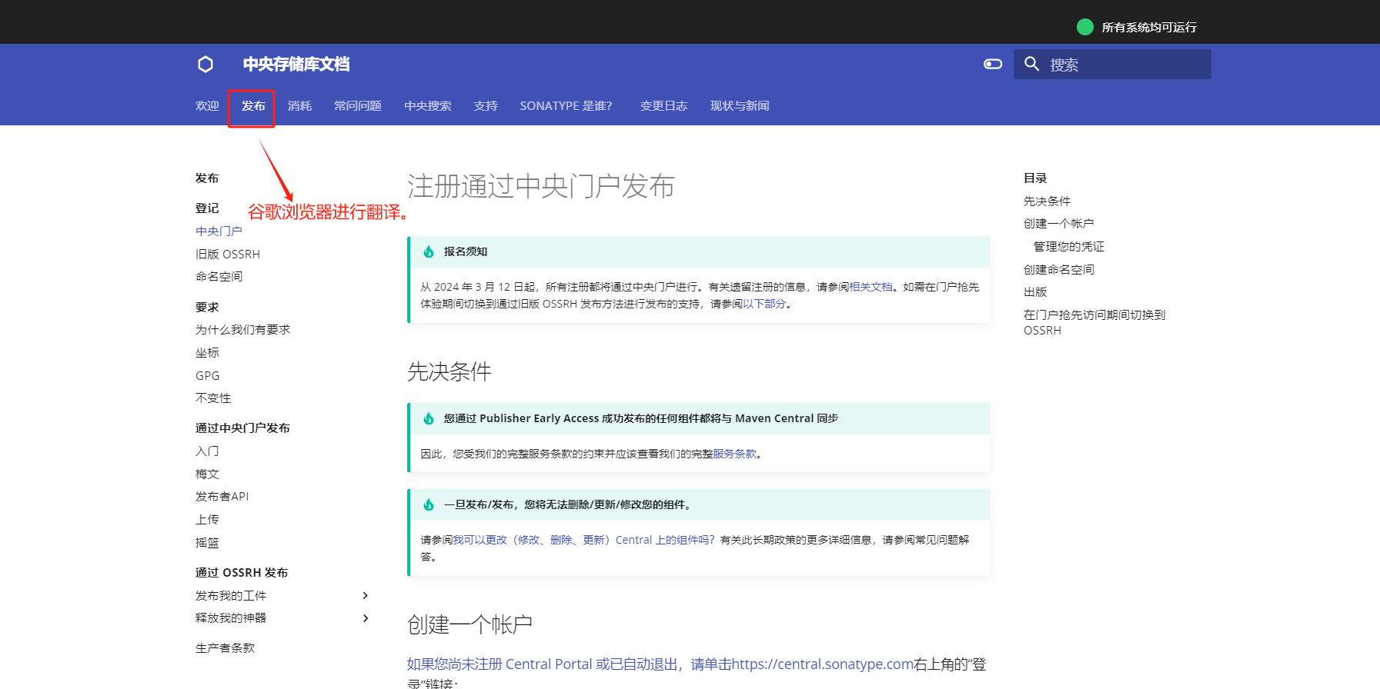The image size is (1380, 689).
Task: Jump to 先决条件 in table of contents
Action: click(1047, 201)
